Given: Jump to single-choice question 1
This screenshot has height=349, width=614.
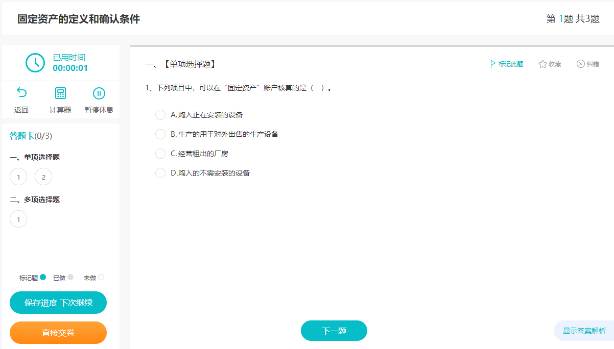Looking at the screenshot, I should 18,177.
